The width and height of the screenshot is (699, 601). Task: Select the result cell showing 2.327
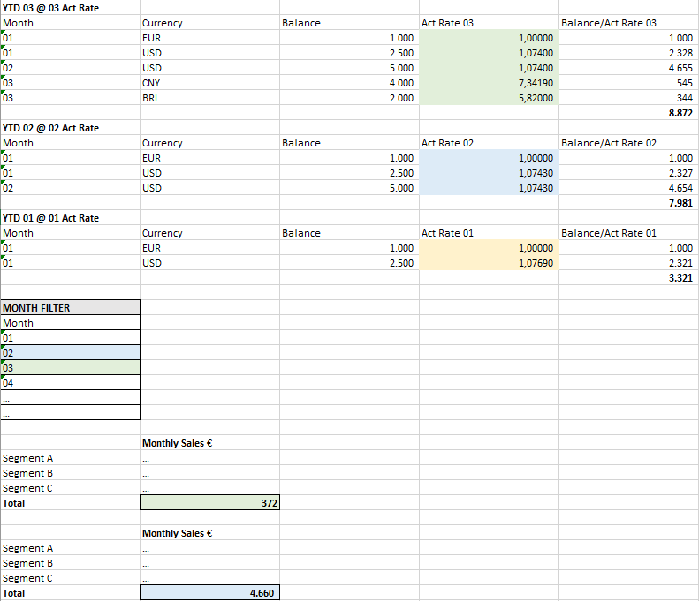click(x=628, y=173)
